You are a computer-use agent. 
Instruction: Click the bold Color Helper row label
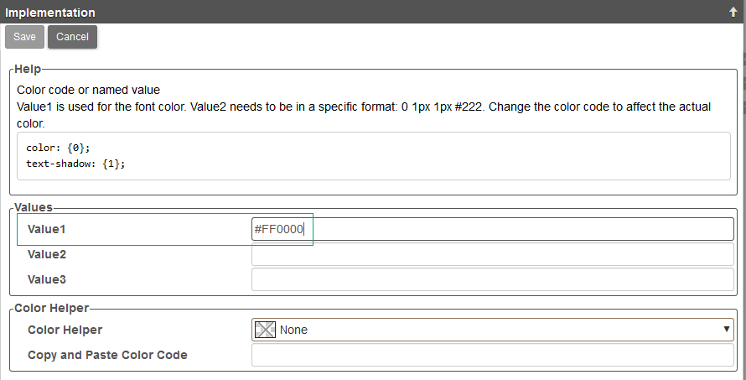pos(65,330)
